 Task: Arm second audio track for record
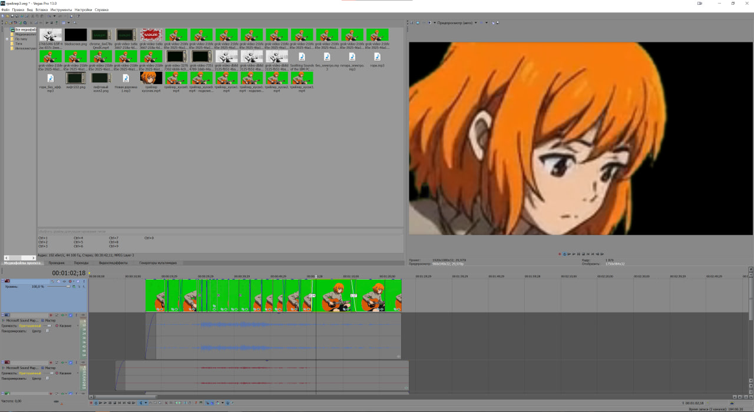tap(51, 363)
